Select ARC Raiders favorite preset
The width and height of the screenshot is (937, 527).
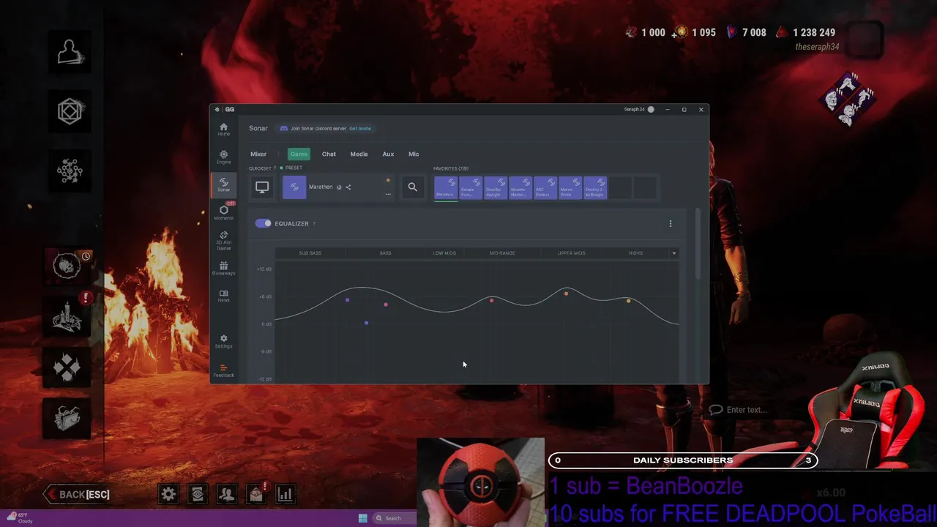click(x=545, y=187)
